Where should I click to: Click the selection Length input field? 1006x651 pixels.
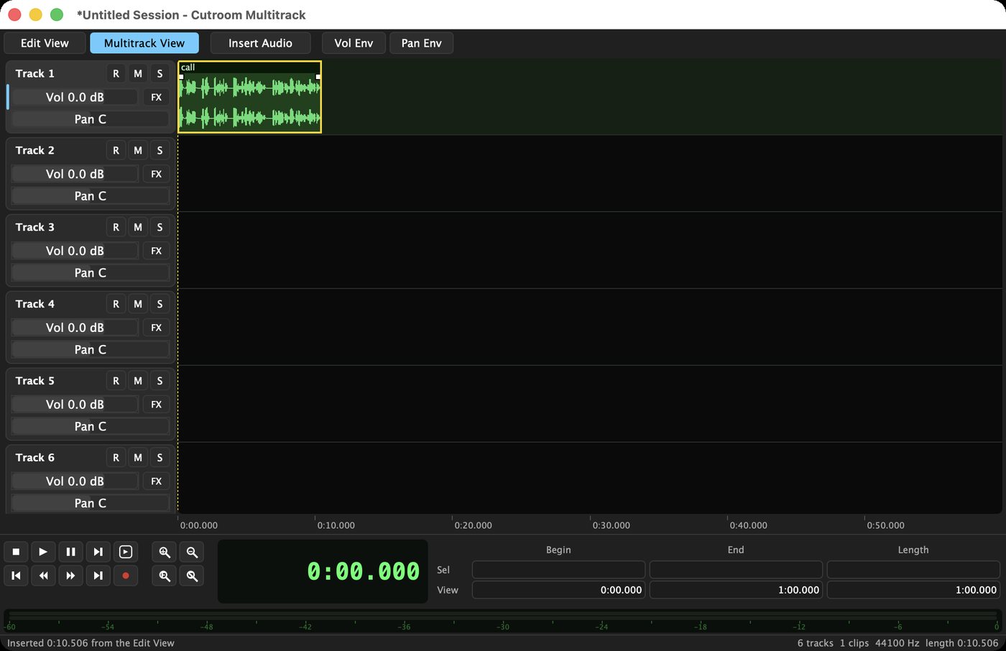pos(913,570)
